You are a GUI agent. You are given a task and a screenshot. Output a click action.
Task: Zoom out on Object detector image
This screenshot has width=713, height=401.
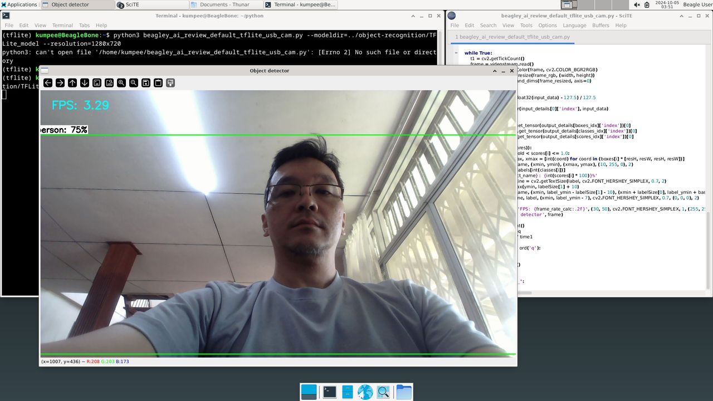tap(134, 82)
